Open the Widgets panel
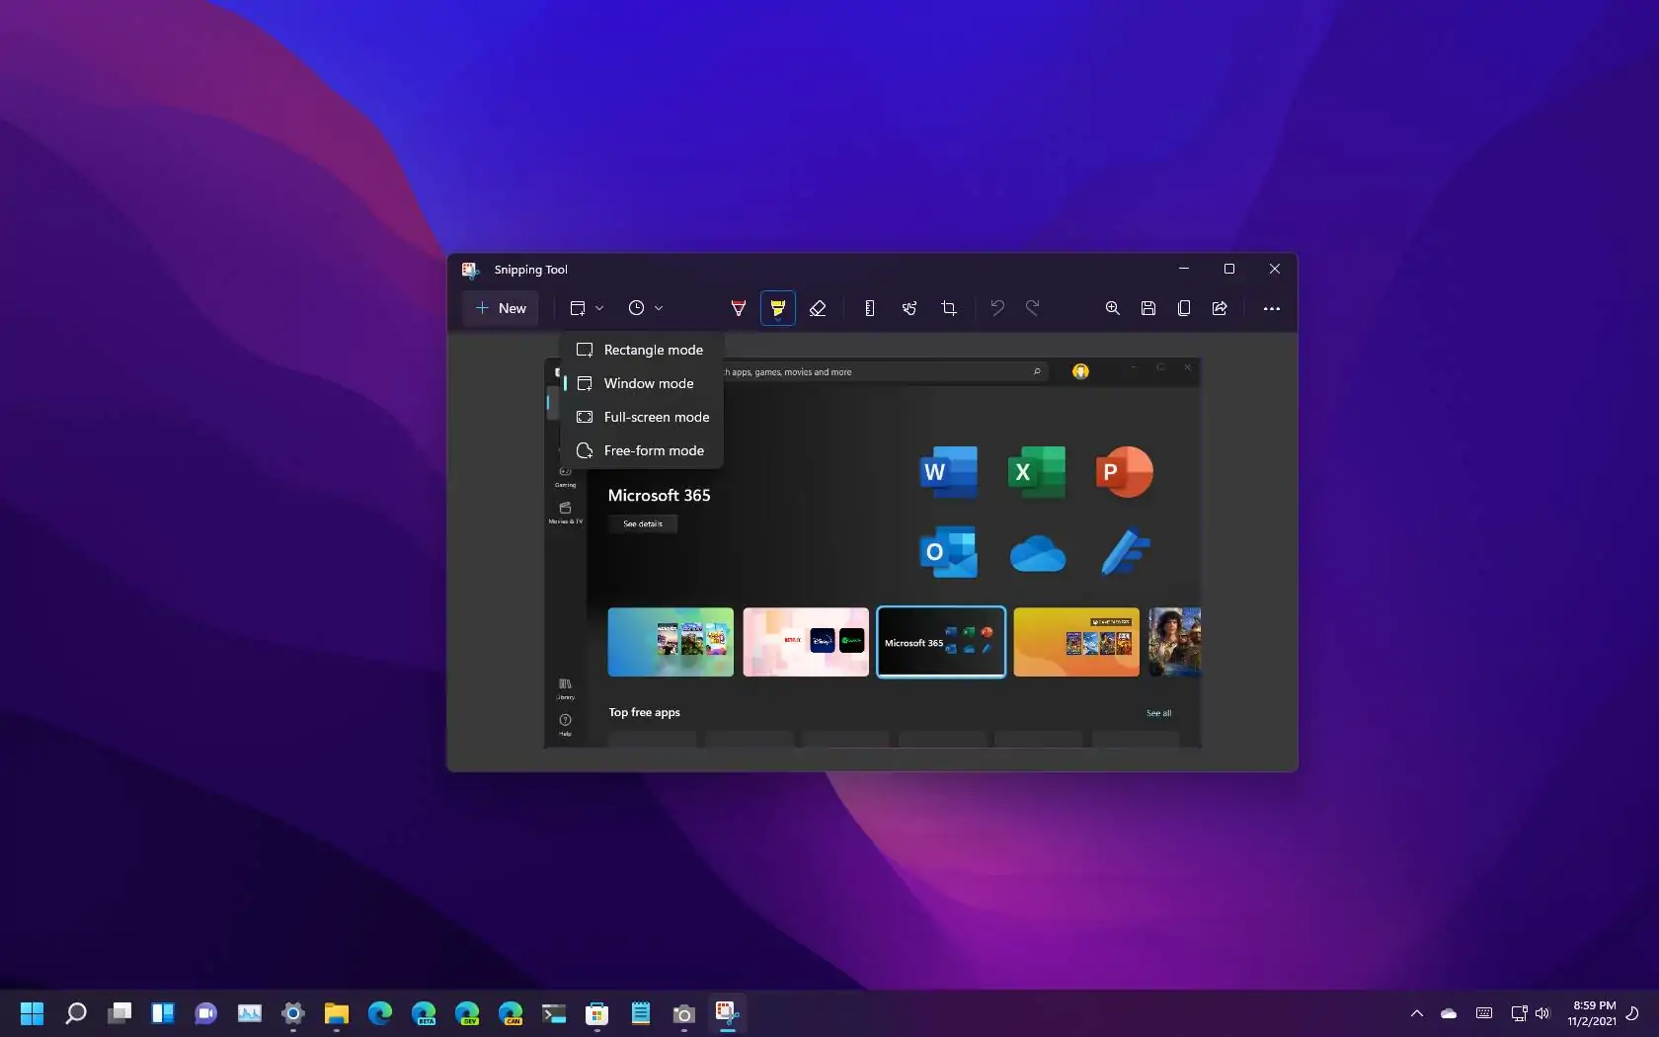The height and width of the screenshot is (1037, 1659). 163,1013
